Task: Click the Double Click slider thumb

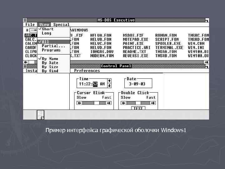Action: pyautogui.click(x=138, y=103)
